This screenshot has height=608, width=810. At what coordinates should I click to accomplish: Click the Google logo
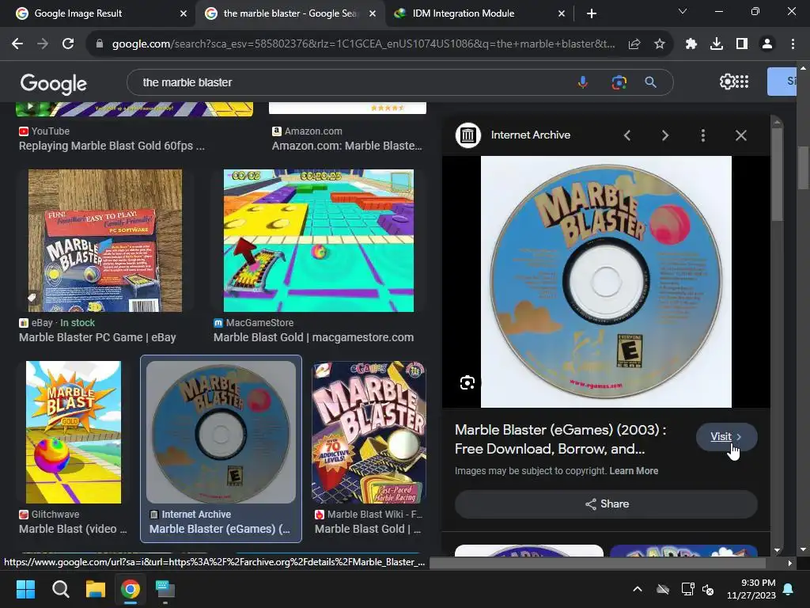54,84
